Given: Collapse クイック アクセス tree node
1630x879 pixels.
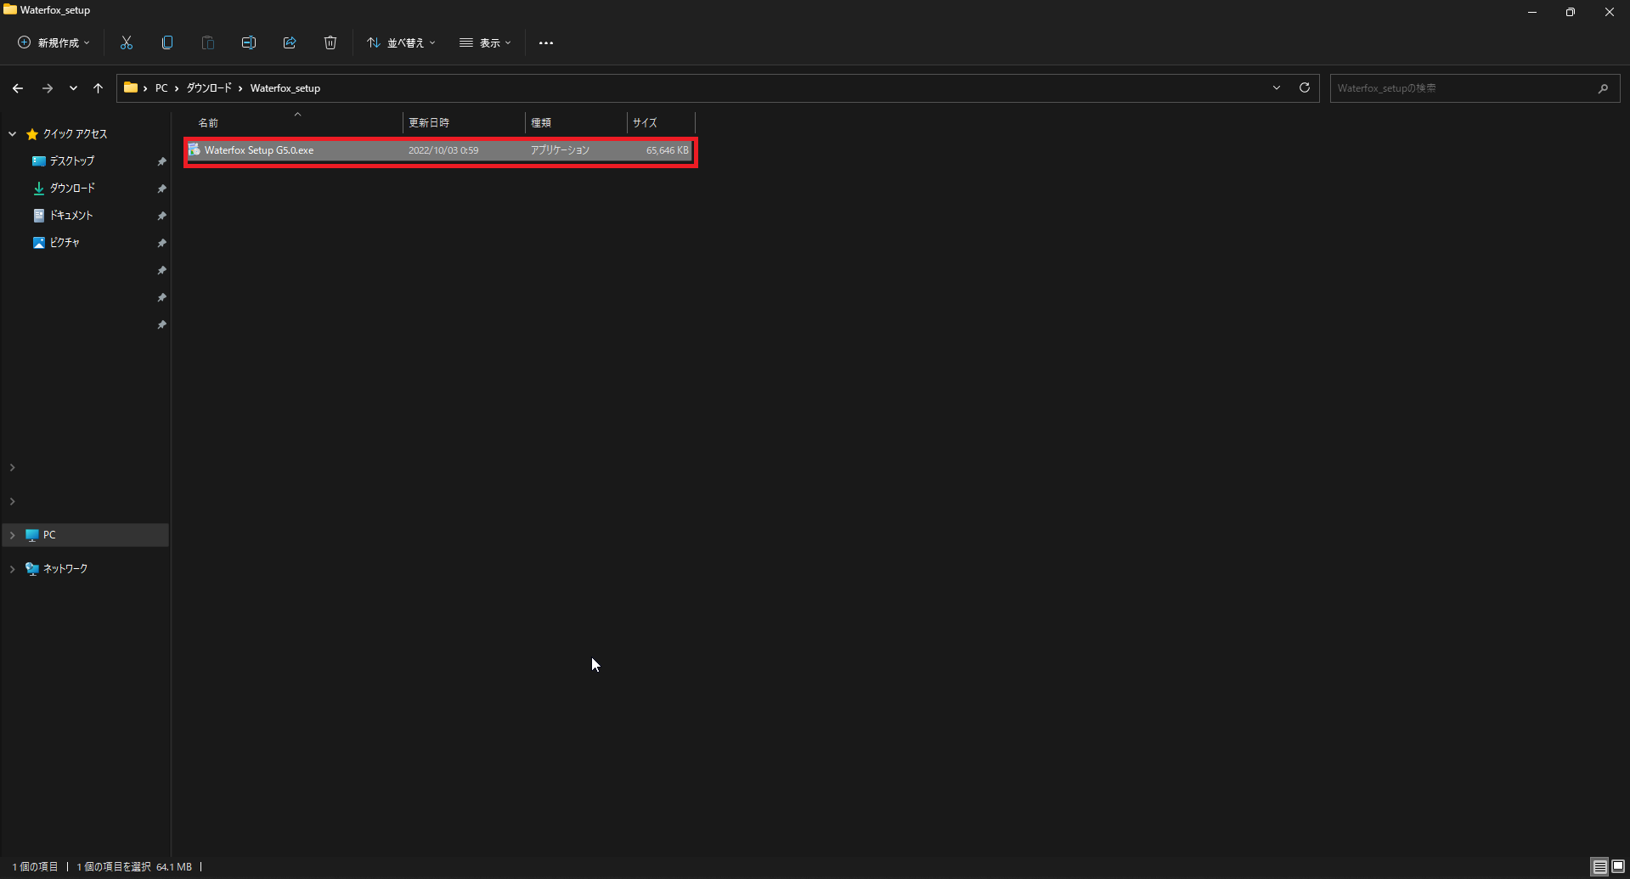Looking at the screenshot, I should coord(13,134).
